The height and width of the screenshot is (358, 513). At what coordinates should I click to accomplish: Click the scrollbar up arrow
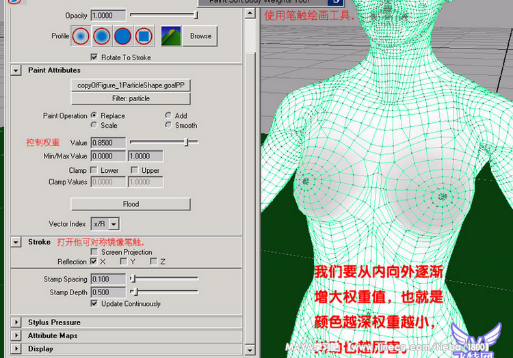tap(250, 13)
